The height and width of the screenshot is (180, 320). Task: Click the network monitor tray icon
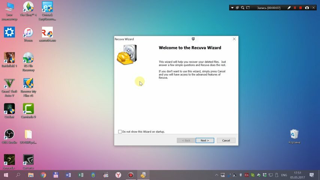[x=271, y=175]
